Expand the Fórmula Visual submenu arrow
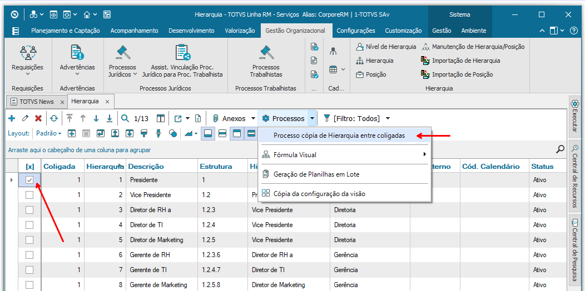This screenshot has height=291, width=585. pyautogui.click(x=425, y=154)
